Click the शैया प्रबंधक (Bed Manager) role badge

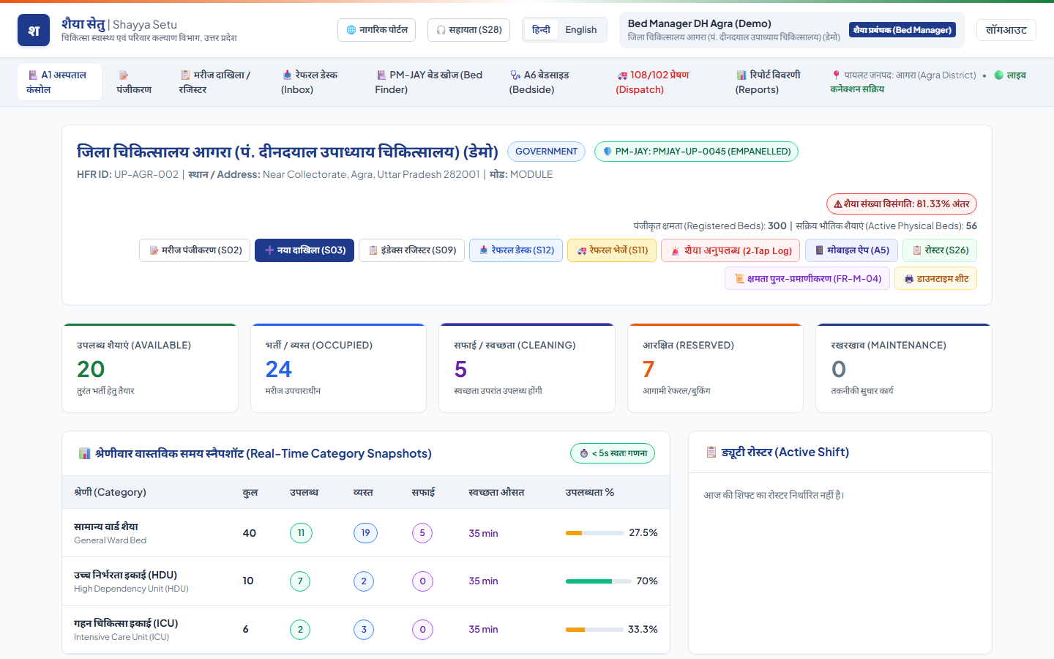(902, 30)
